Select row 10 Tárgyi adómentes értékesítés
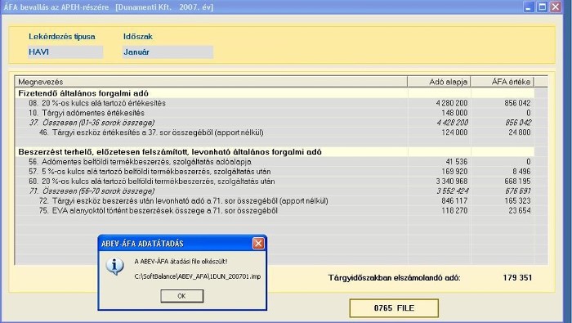 [x=275, y=113]
